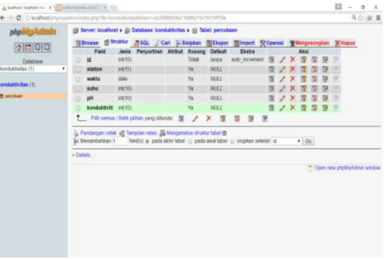Open the Sisipkan tab
Screen dimensions: 385x259
(x=188, y=43)
